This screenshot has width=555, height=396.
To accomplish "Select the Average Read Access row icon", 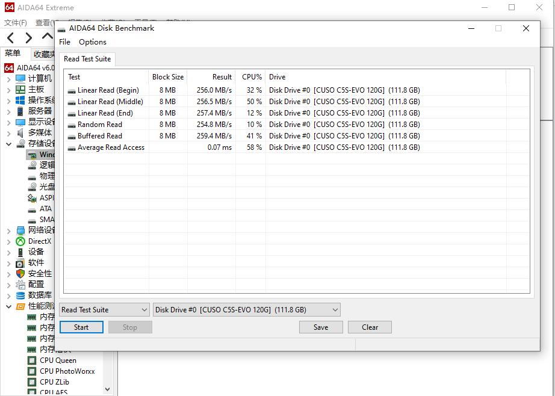I will click(x=72, y=148).
